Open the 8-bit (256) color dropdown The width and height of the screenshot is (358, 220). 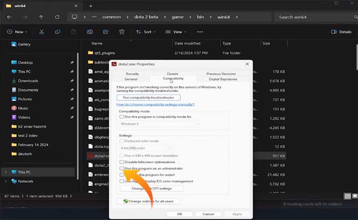(x=146, y=148)
